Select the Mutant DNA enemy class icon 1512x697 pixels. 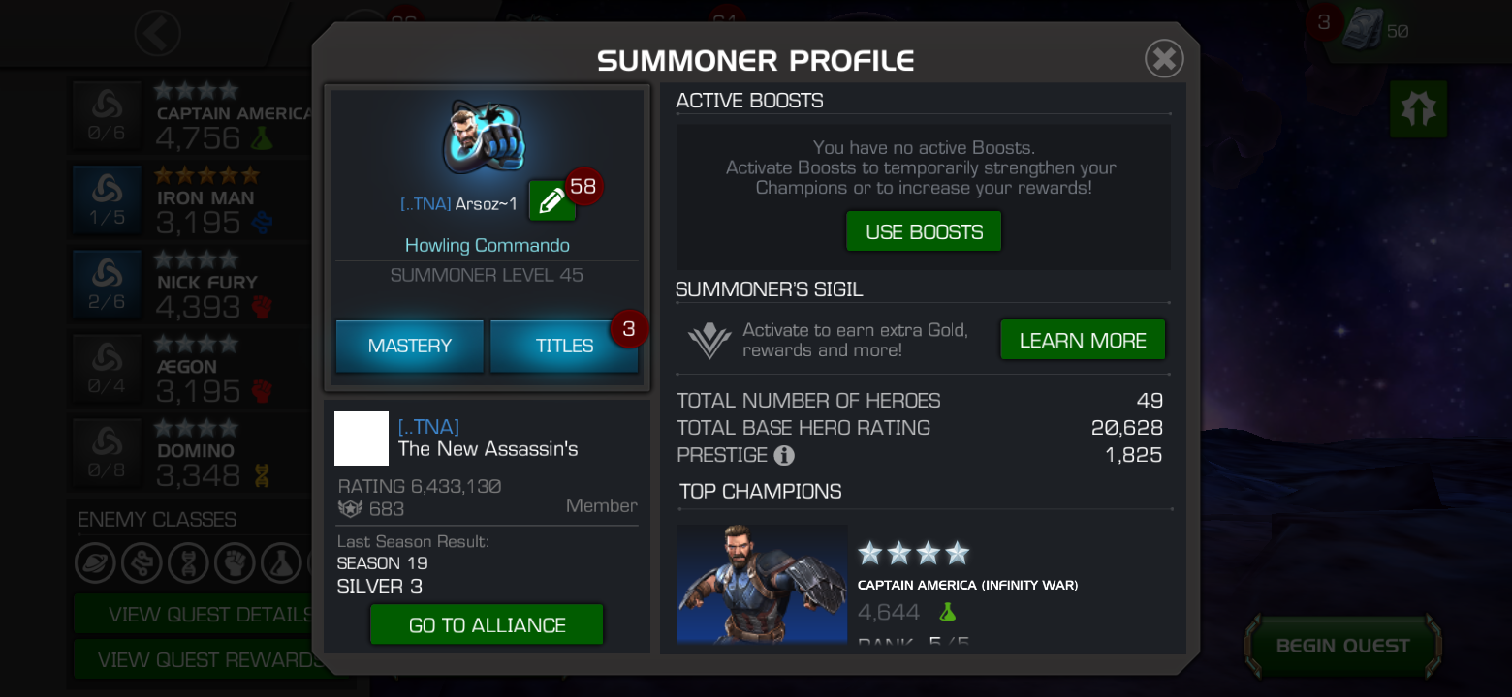pos(188,562)
